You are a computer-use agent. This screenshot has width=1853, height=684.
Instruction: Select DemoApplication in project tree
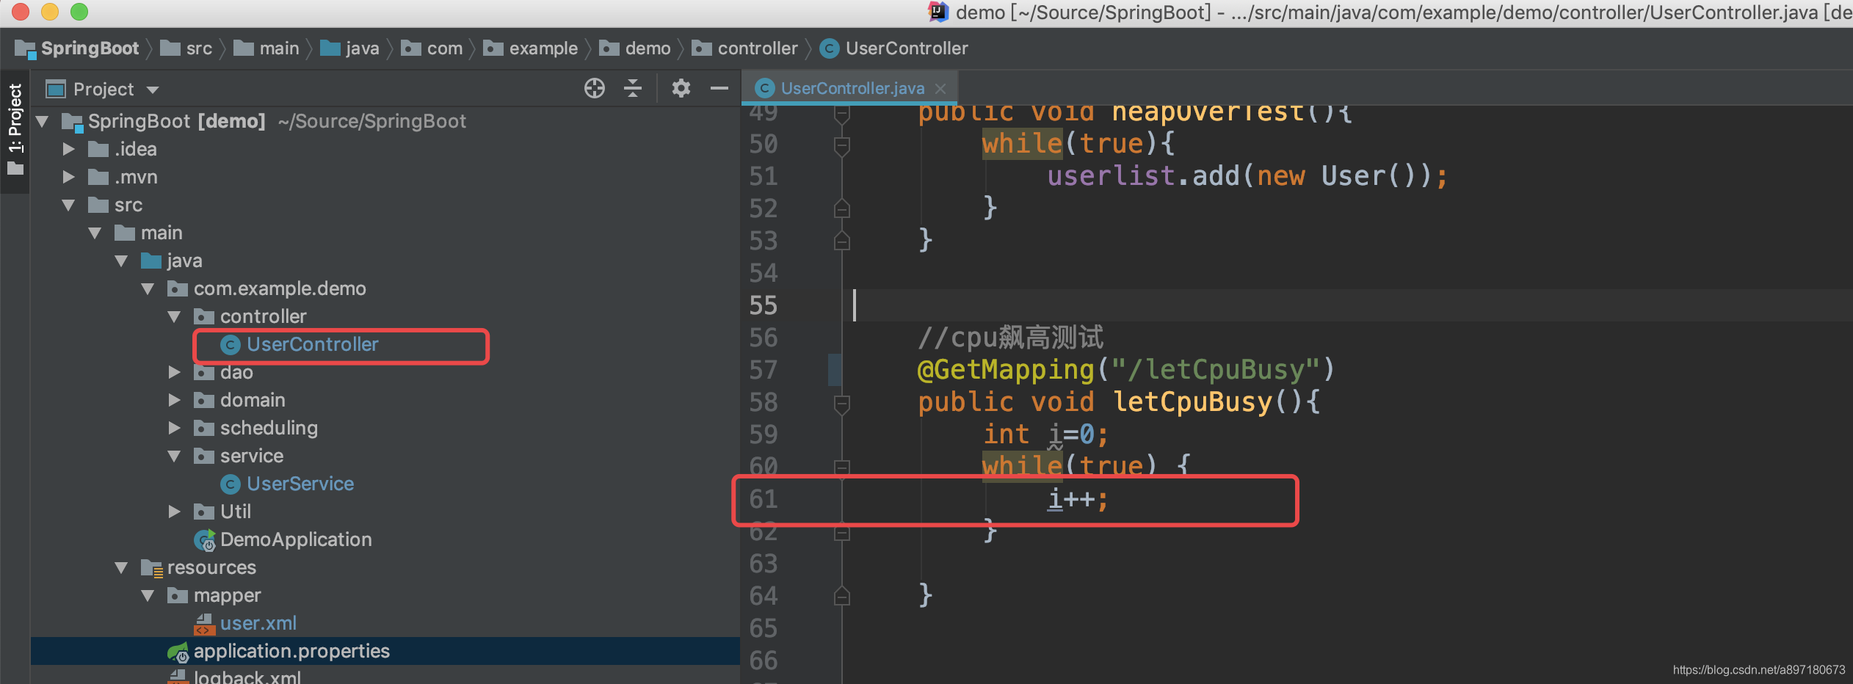295,539
